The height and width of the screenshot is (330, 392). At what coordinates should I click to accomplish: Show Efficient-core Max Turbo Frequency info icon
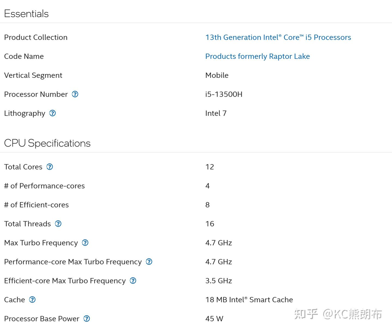coord(133,280)
